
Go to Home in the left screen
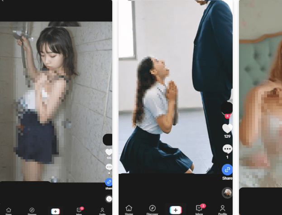click(x=8, y=211)
